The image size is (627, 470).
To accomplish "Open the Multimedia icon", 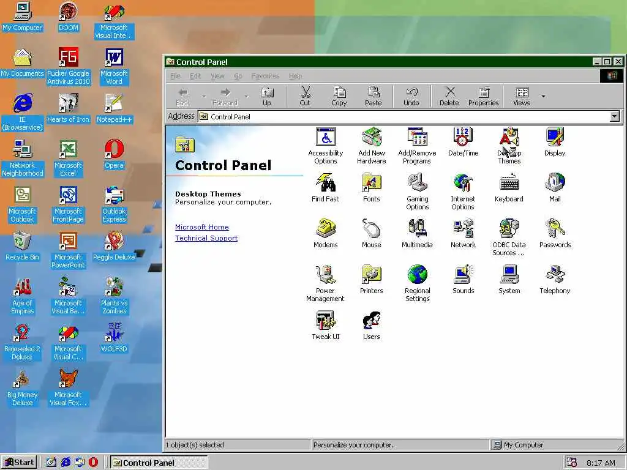I will 417,233.
